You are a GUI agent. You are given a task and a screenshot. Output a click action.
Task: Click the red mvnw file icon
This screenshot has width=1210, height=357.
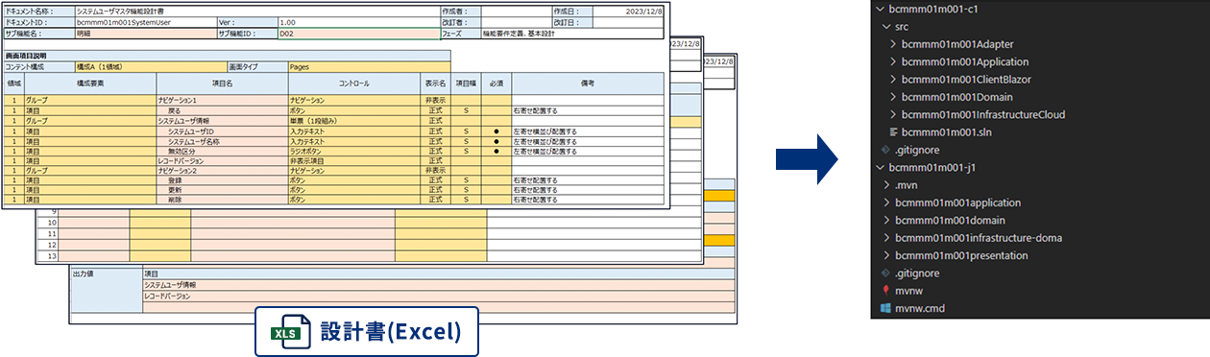[x=885, y=291]
